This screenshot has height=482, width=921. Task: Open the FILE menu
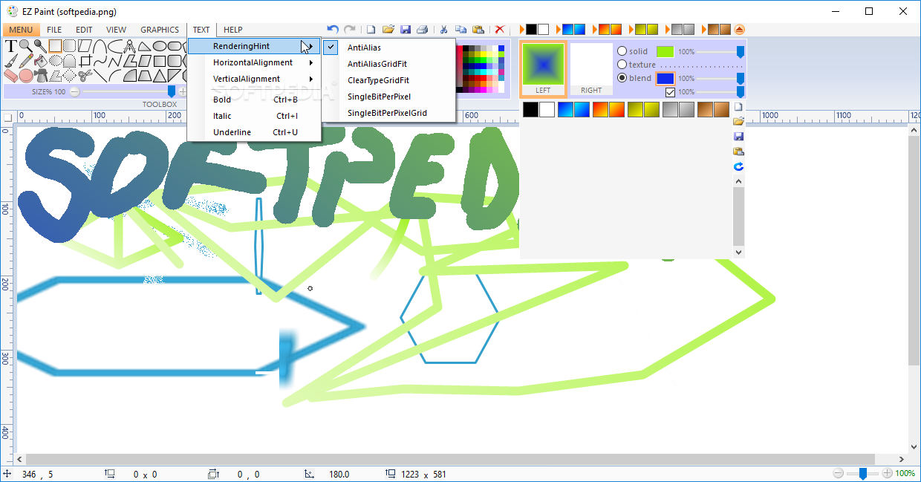[54, 30]
